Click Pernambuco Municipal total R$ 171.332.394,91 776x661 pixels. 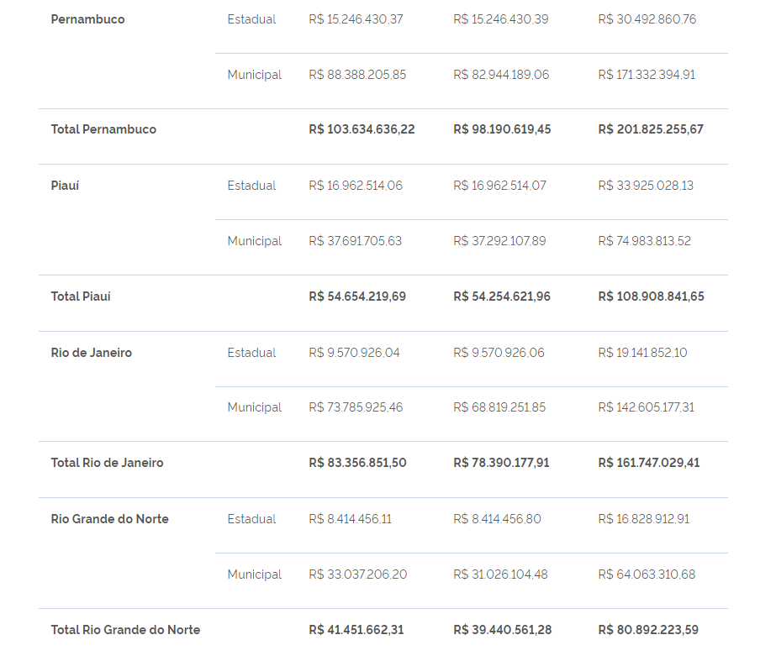pyautogui.click(x=647, y=75)
